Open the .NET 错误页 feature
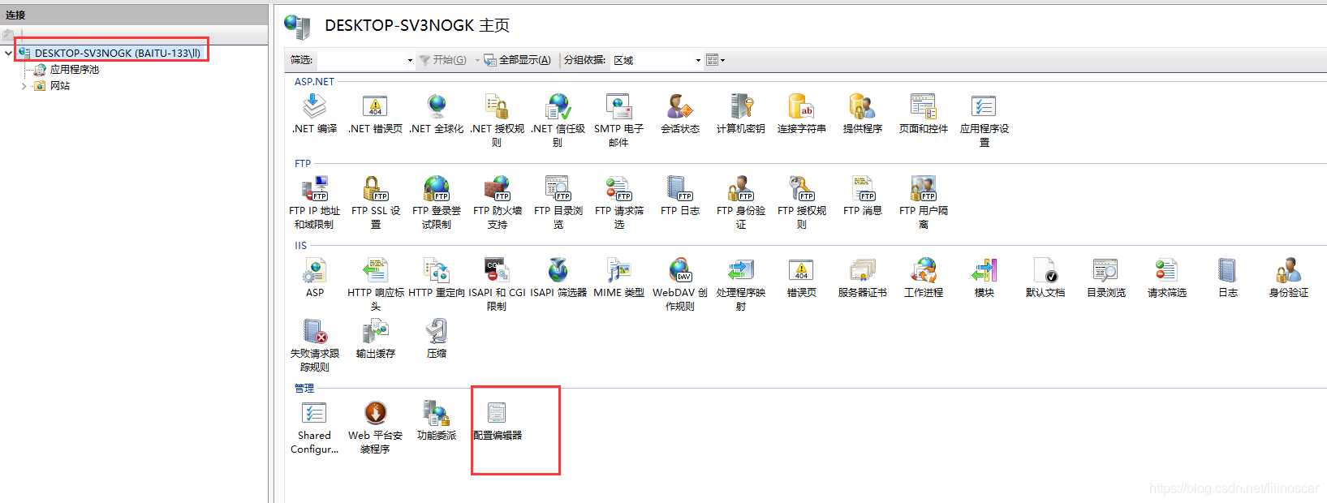Screen dimensions: 1327x503 click(x=375, y=114)
